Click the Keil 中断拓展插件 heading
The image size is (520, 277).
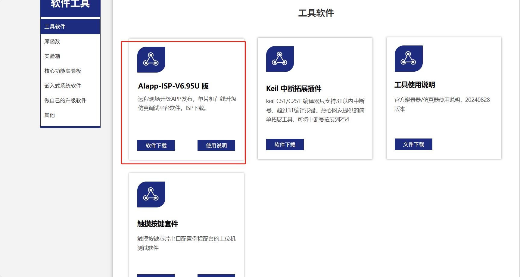coord(294,89)
